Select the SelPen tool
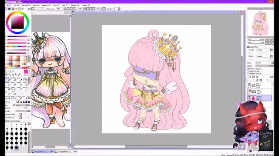 pyautogui.click(x=20, y=84)
